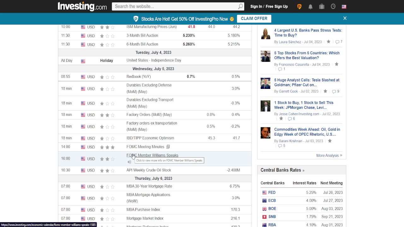Open the notifications bell

pyautogui.click(x=310, y=6)
